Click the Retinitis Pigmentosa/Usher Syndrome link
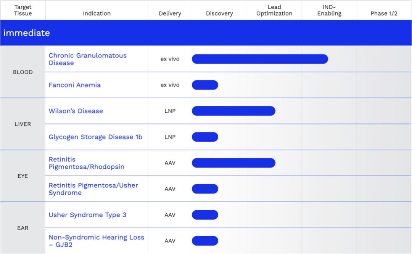Image resolution: width=412 pixels, height=254 pixels. [93, 189]
